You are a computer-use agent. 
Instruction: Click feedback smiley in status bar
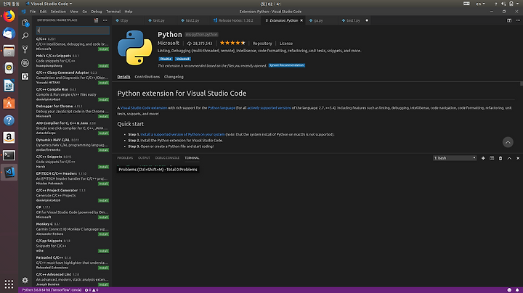coord(509,290)
